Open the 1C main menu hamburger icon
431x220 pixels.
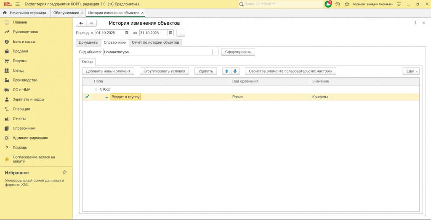18,4
